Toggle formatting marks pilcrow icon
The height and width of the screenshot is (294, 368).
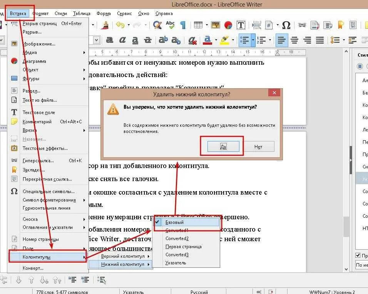tap(183, 25)
